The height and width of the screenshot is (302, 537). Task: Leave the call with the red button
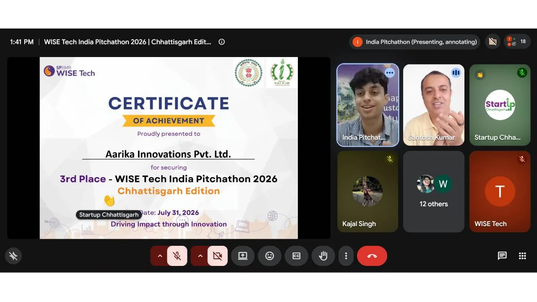(372, 256)
